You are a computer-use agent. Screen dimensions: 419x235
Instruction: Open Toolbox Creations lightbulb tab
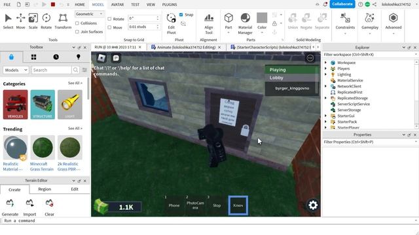tap(79, 57)
